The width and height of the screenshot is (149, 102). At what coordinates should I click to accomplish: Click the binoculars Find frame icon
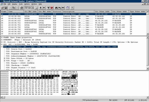[x=56, y=8]
